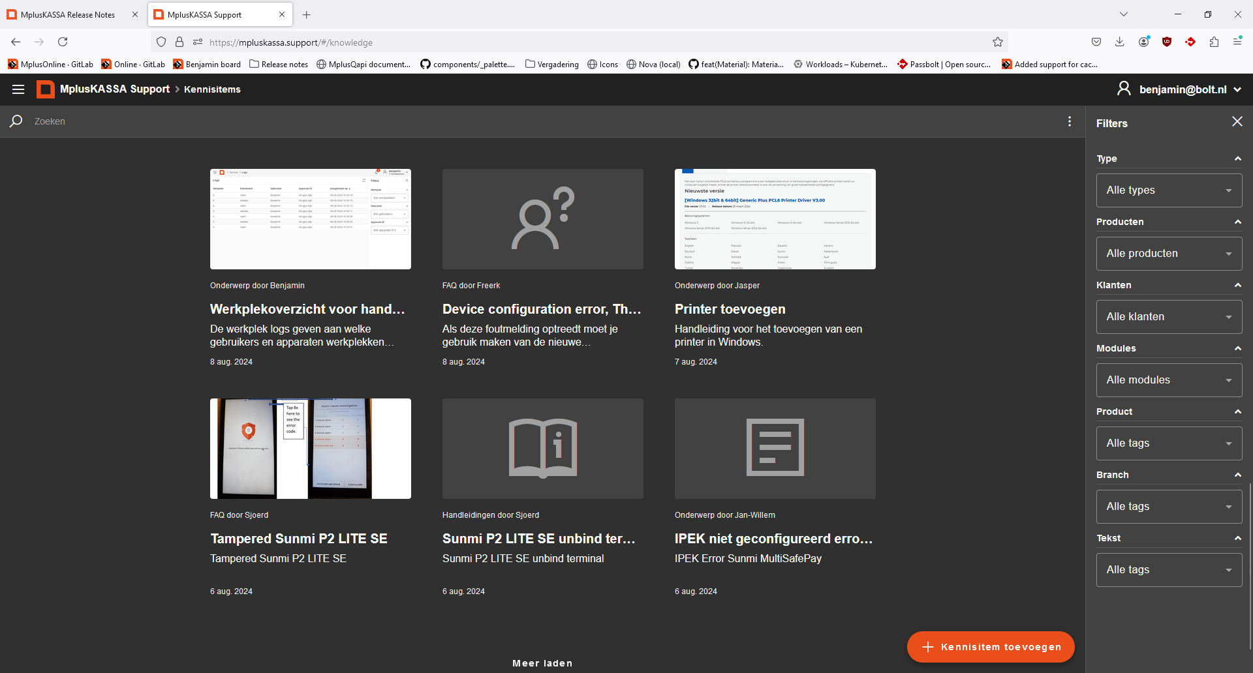The height and width of the screenshot is (673, 1253).
Task: Open the Printer toevoegen thumbnail
Action: point(775,219)
